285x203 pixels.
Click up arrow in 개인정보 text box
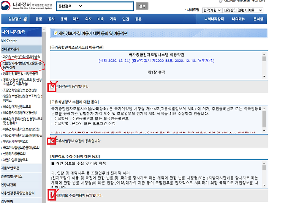[264, 163]
